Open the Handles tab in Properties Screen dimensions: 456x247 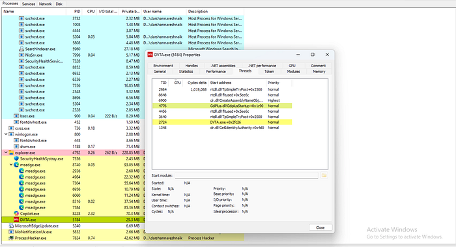coord(192,66)
